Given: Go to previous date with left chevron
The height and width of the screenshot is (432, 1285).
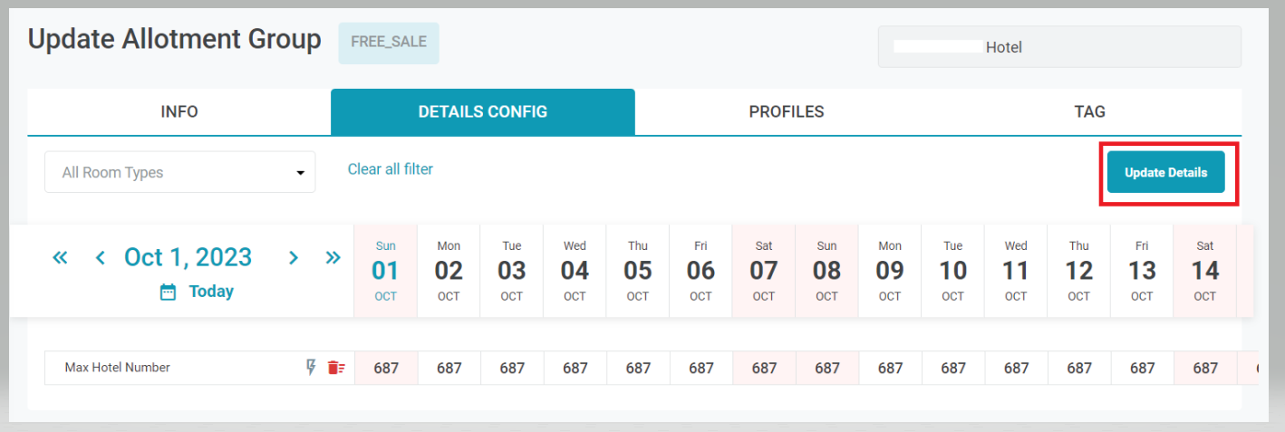Looking at the screenshot, I should [101, 257].
